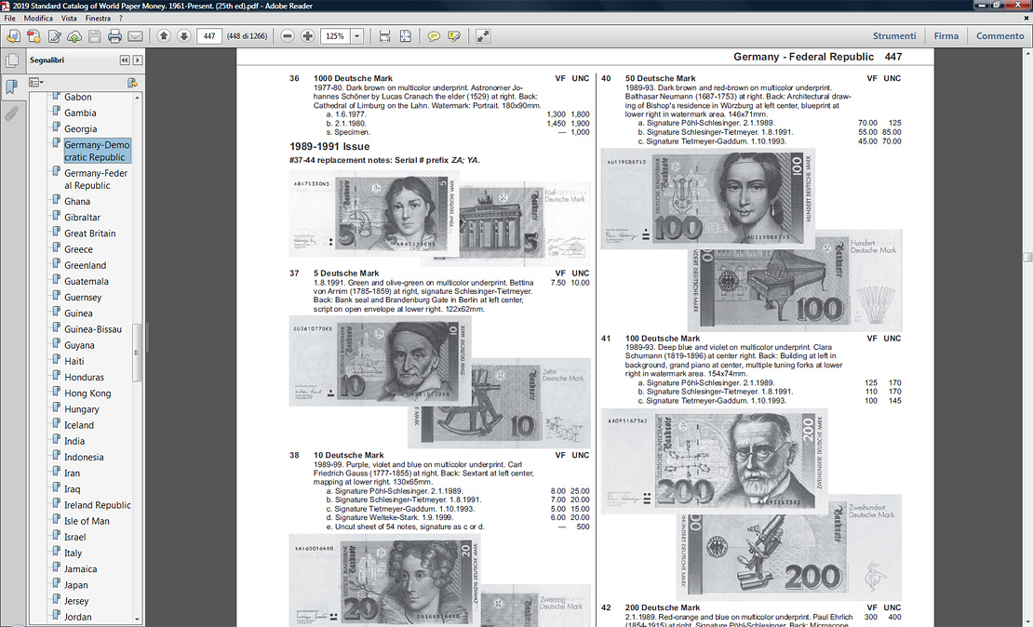The image size is (1033, 627).
Task: Open the zoom level dropdown arrow
Action: pos(357,36)
